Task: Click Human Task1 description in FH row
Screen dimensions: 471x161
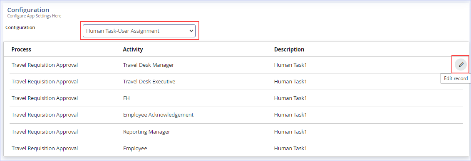Action: point(290,98)
